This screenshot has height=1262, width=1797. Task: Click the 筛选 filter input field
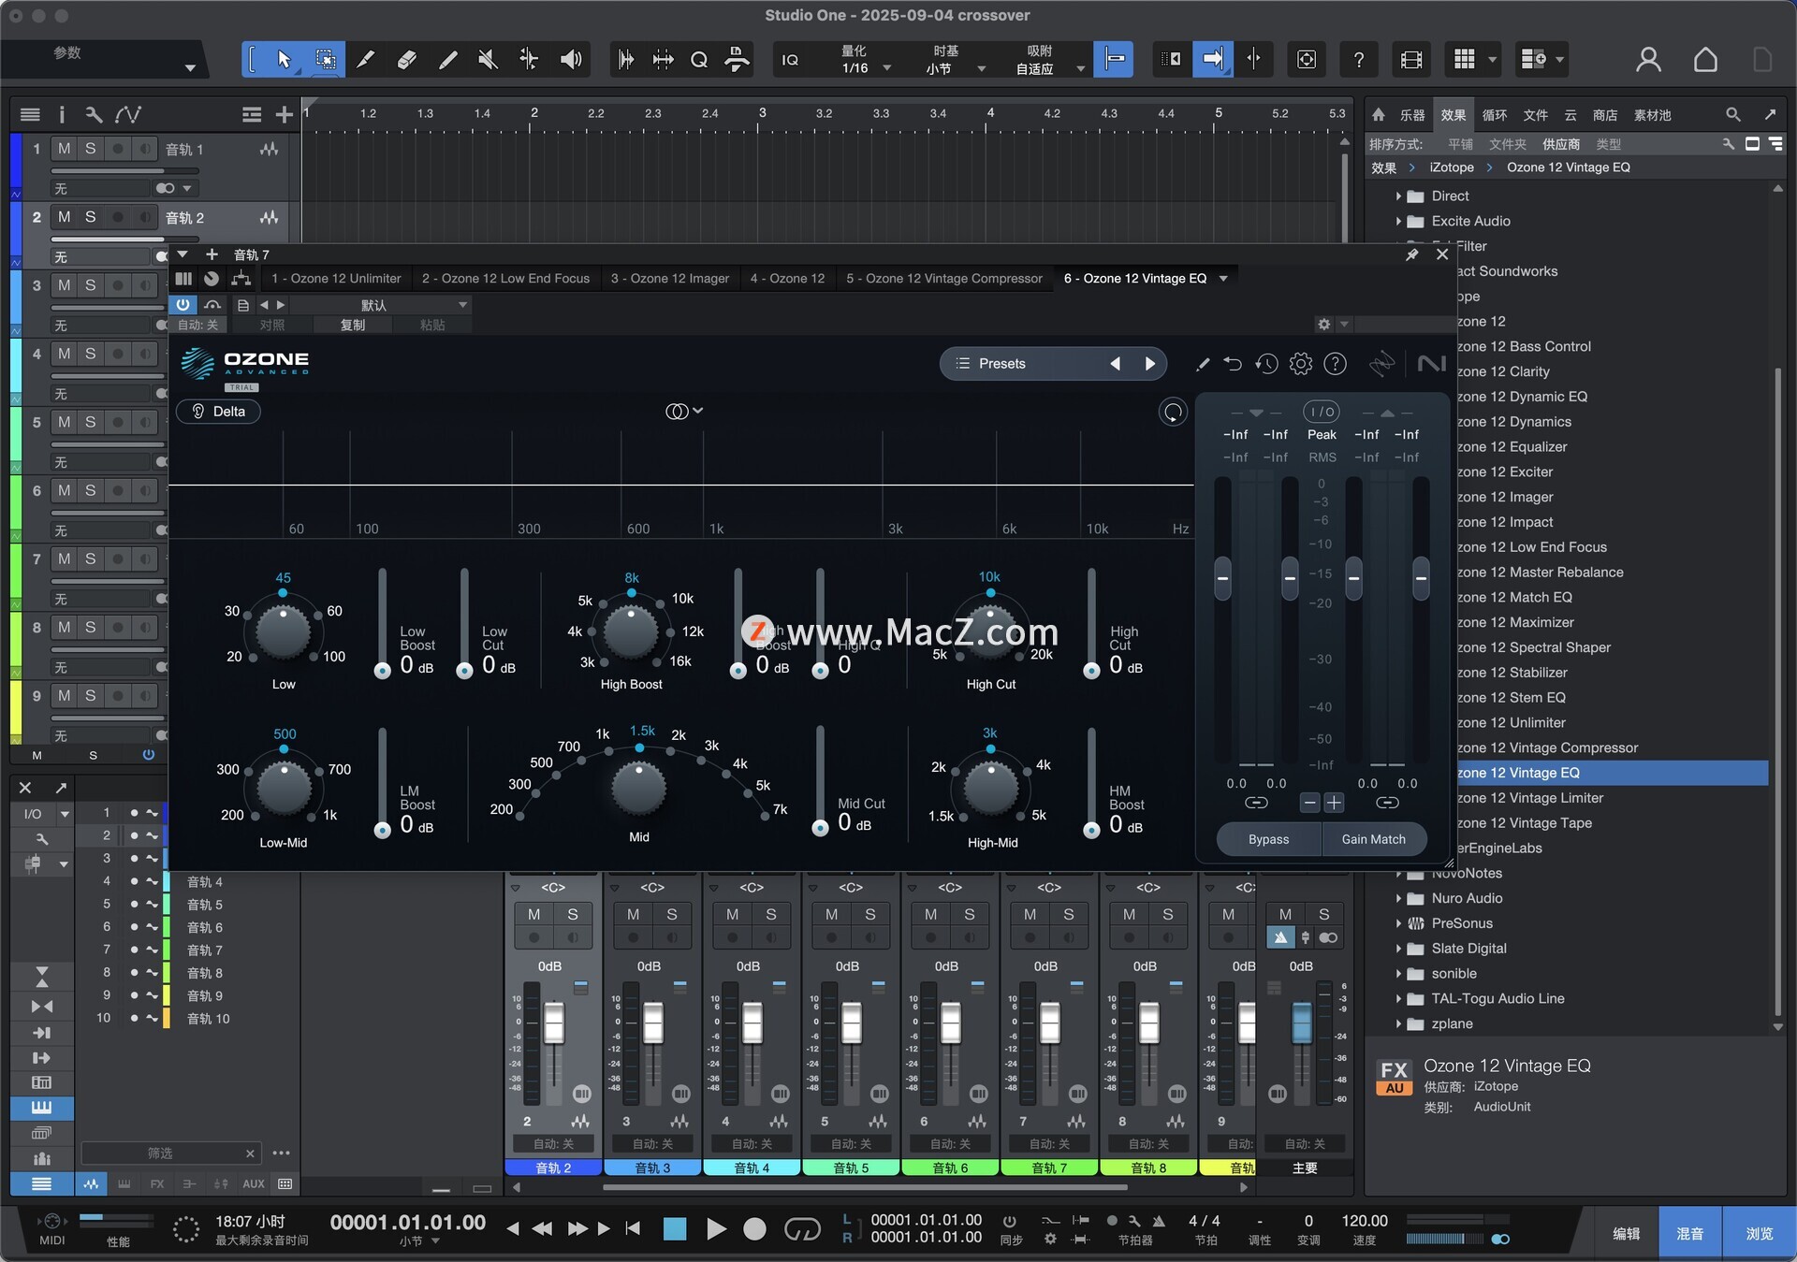(161, 1153)
